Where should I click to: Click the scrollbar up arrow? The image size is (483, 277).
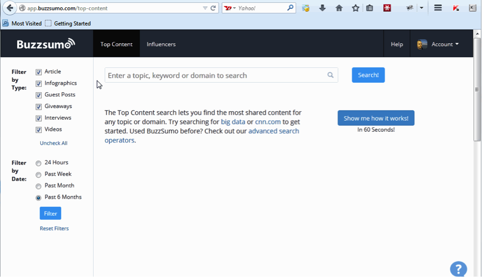point(477,33)
